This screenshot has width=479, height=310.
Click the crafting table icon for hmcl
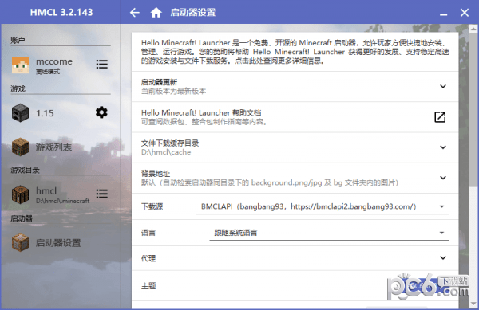(x=20, y=194)
